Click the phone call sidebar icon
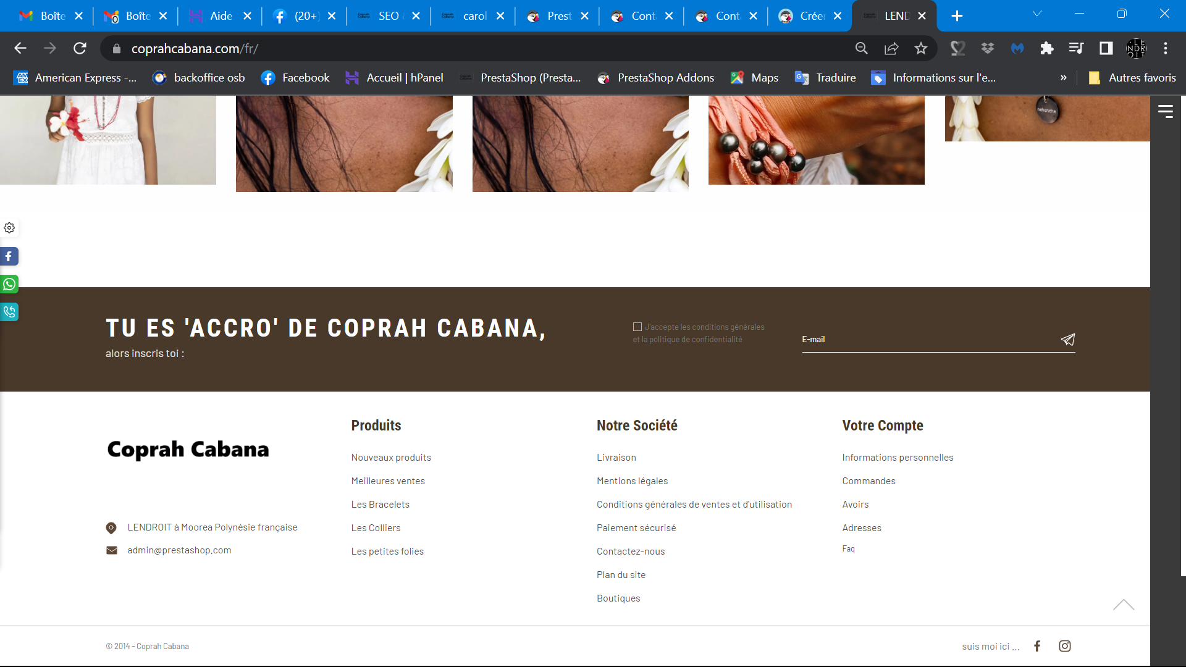This screenshot has width=1186, height=667. [9, 312]
